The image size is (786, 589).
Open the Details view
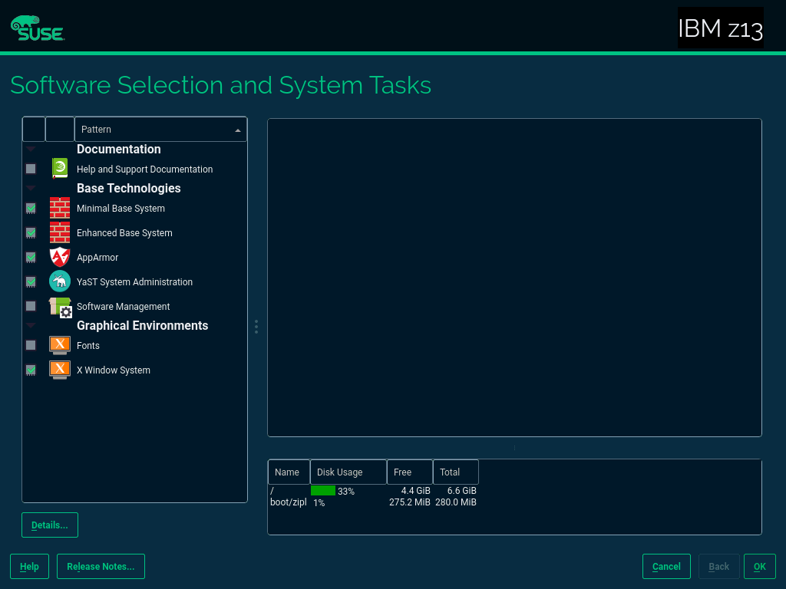click(x=50, y=525)
